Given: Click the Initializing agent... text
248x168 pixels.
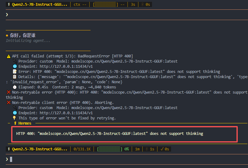Looking at the screenshot, I should (28, 41).
